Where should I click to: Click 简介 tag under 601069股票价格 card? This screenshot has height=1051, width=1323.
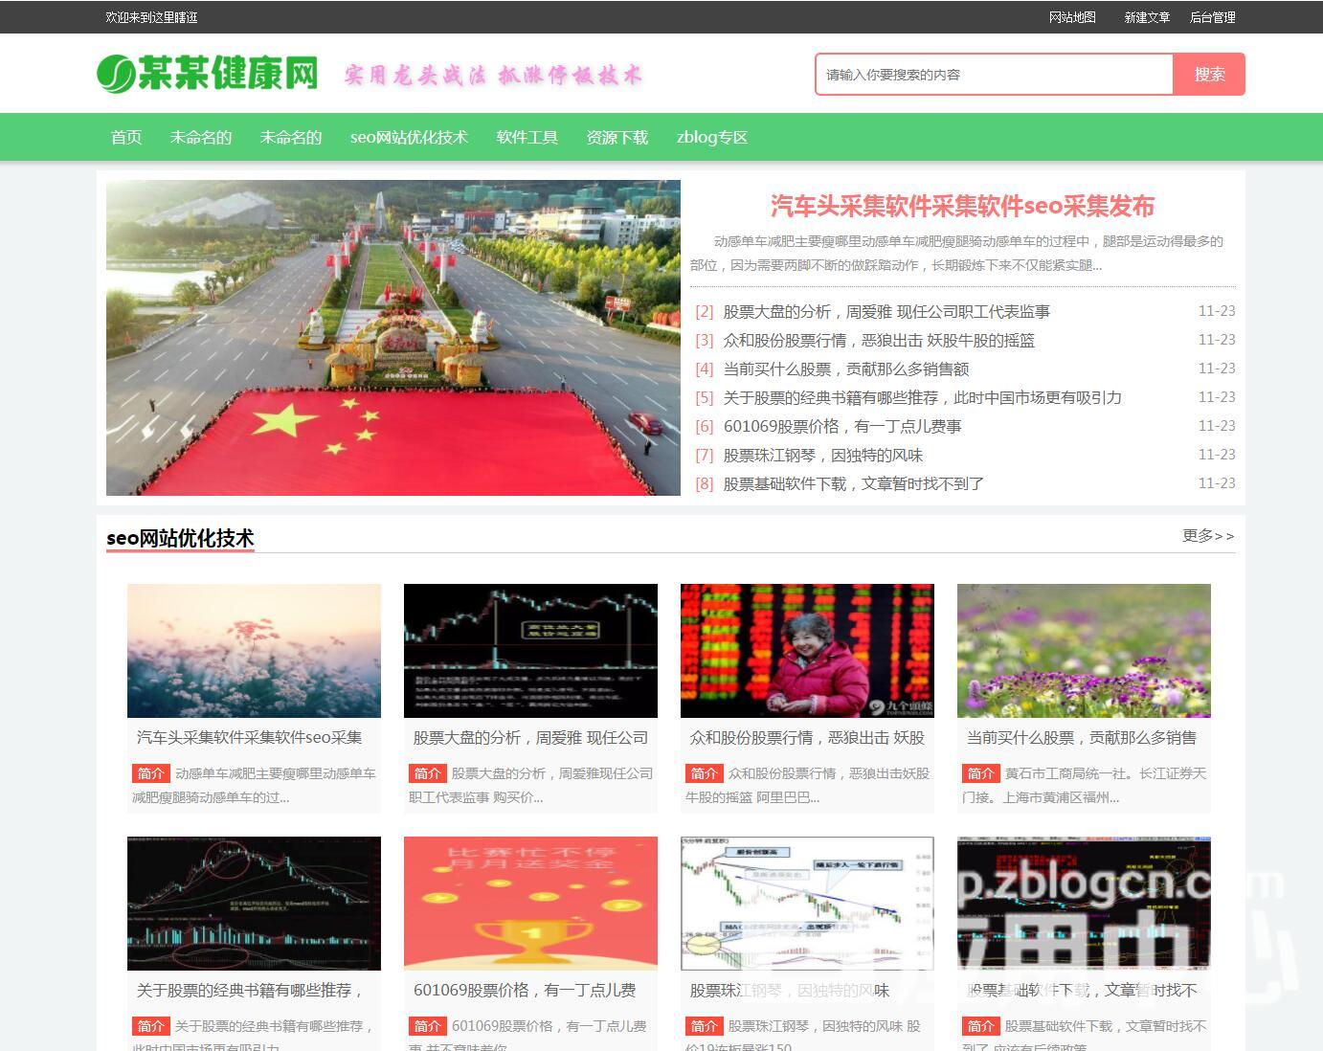[427, 1026]
